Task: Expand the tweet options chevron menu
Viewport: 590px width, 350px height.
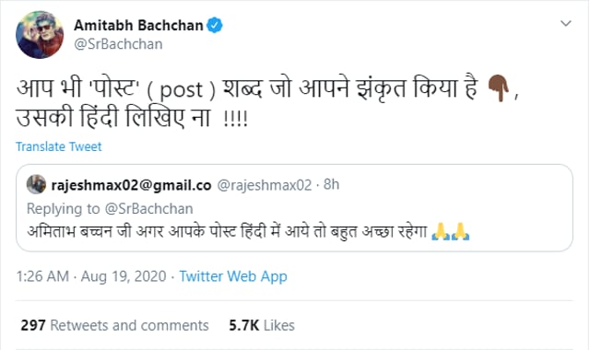Action: coord(565,23)
